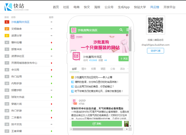Click the up trend arrow for 二手集市
This screenshot has width=186, height=135.
click(x=51, y=118)
